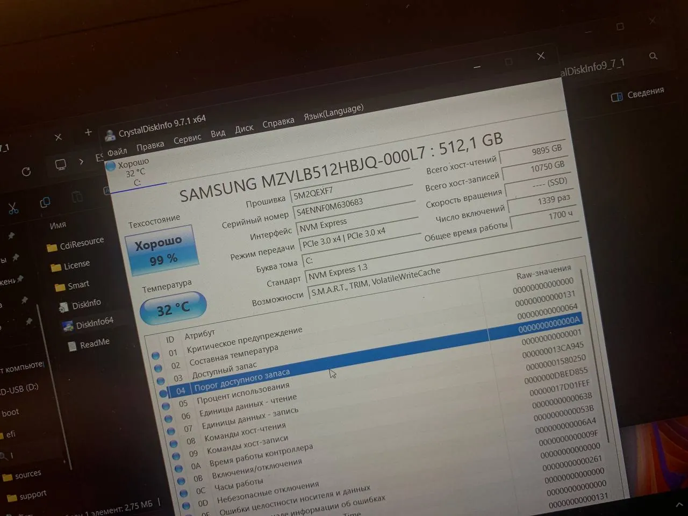Image resolution: width=688 pixels, height=516 pixels.
Task: Open a new Explorer tab with plus
Action: (x=88, y=132)
